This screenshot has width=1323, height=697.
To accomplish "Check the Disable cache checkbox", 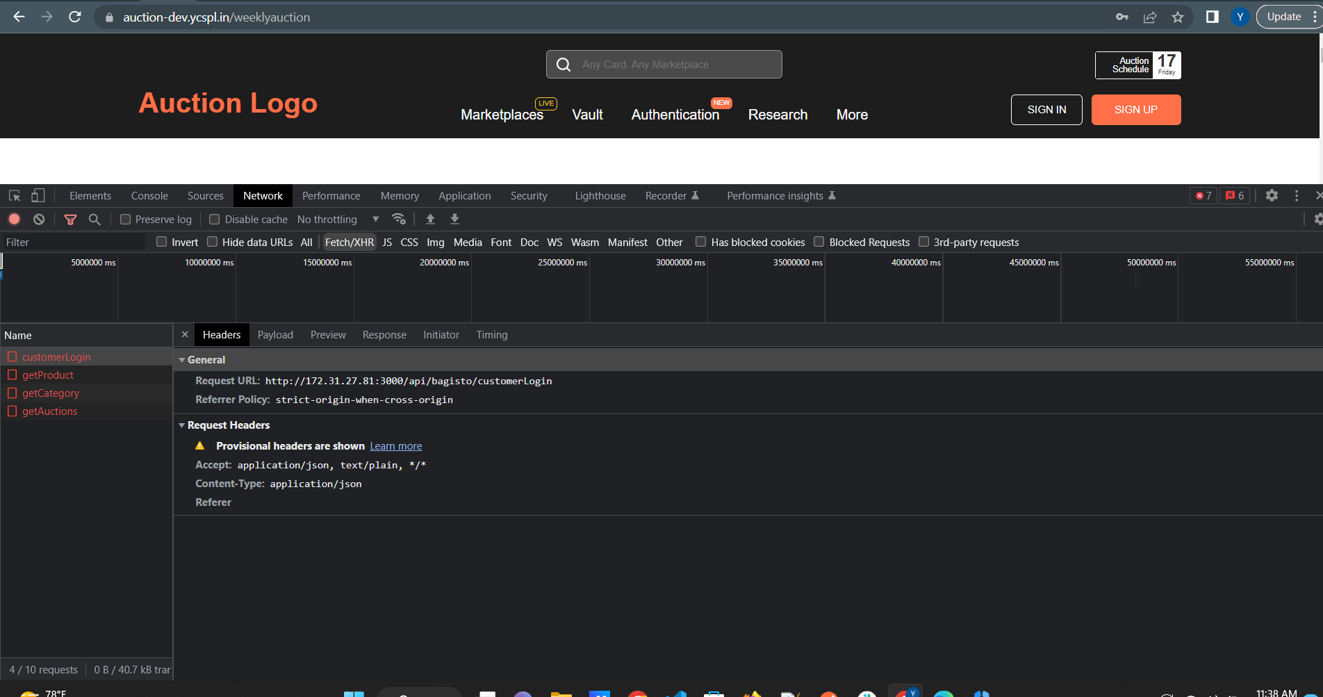I will 215,220.
